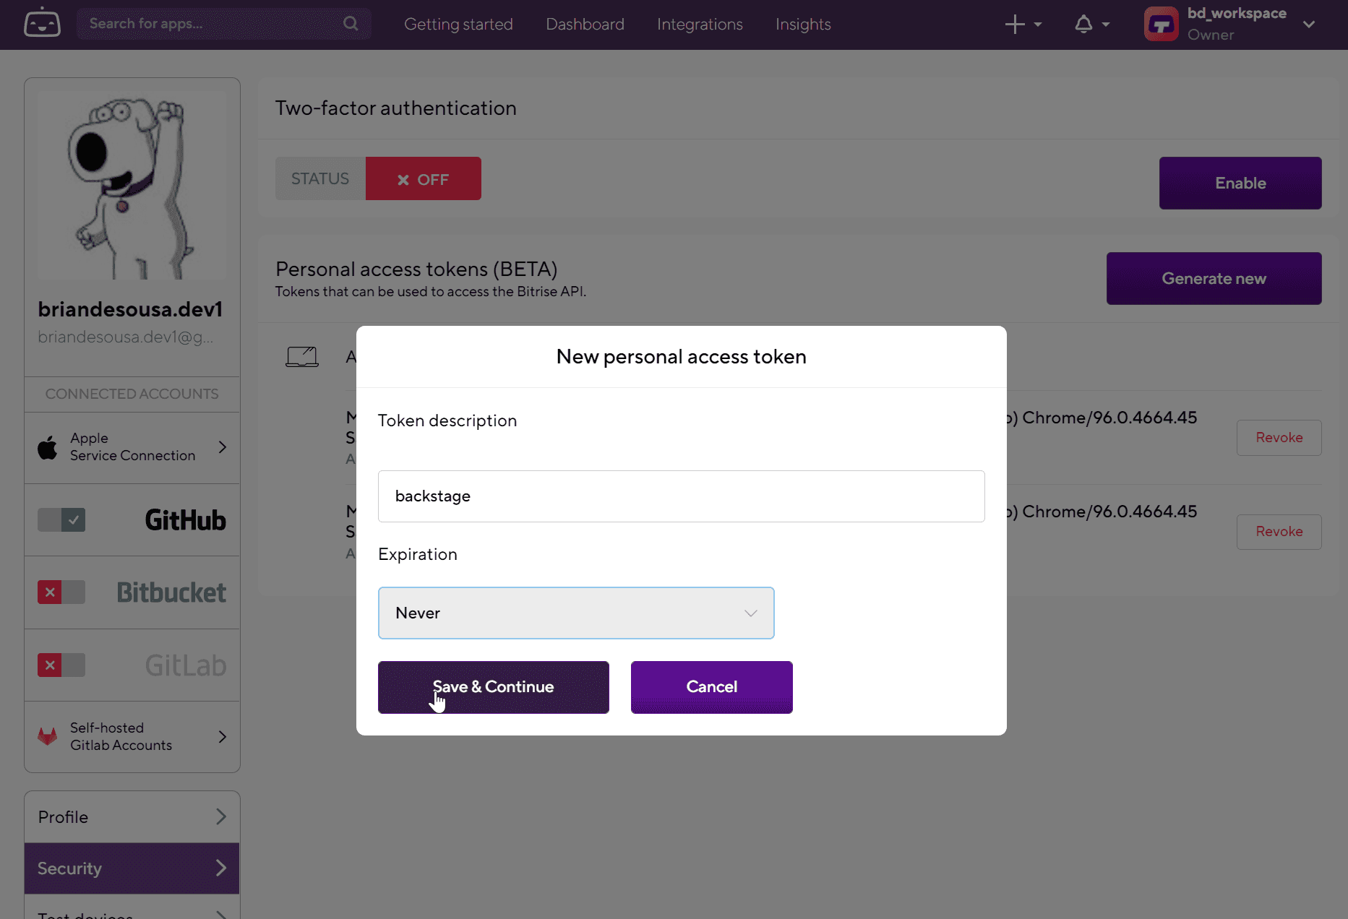The width and height of the screenshot is (1348, 919).
Task: Click the Cancel button
Action: 712,687
